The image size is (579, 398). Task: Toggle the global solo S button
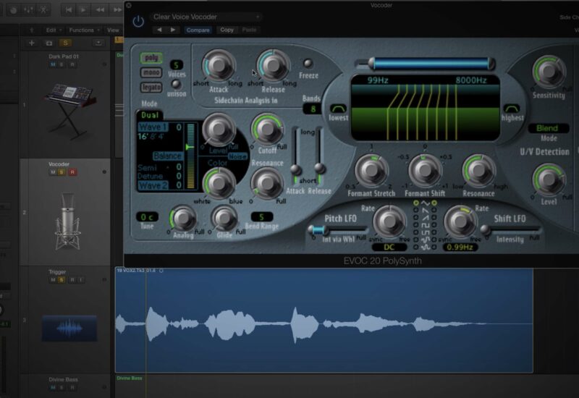[65, 43]
